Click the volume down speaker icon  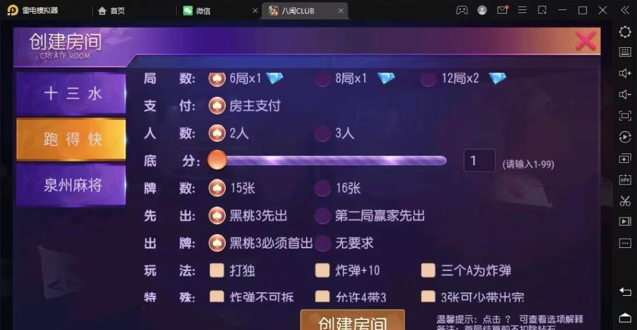coord(625,94)
